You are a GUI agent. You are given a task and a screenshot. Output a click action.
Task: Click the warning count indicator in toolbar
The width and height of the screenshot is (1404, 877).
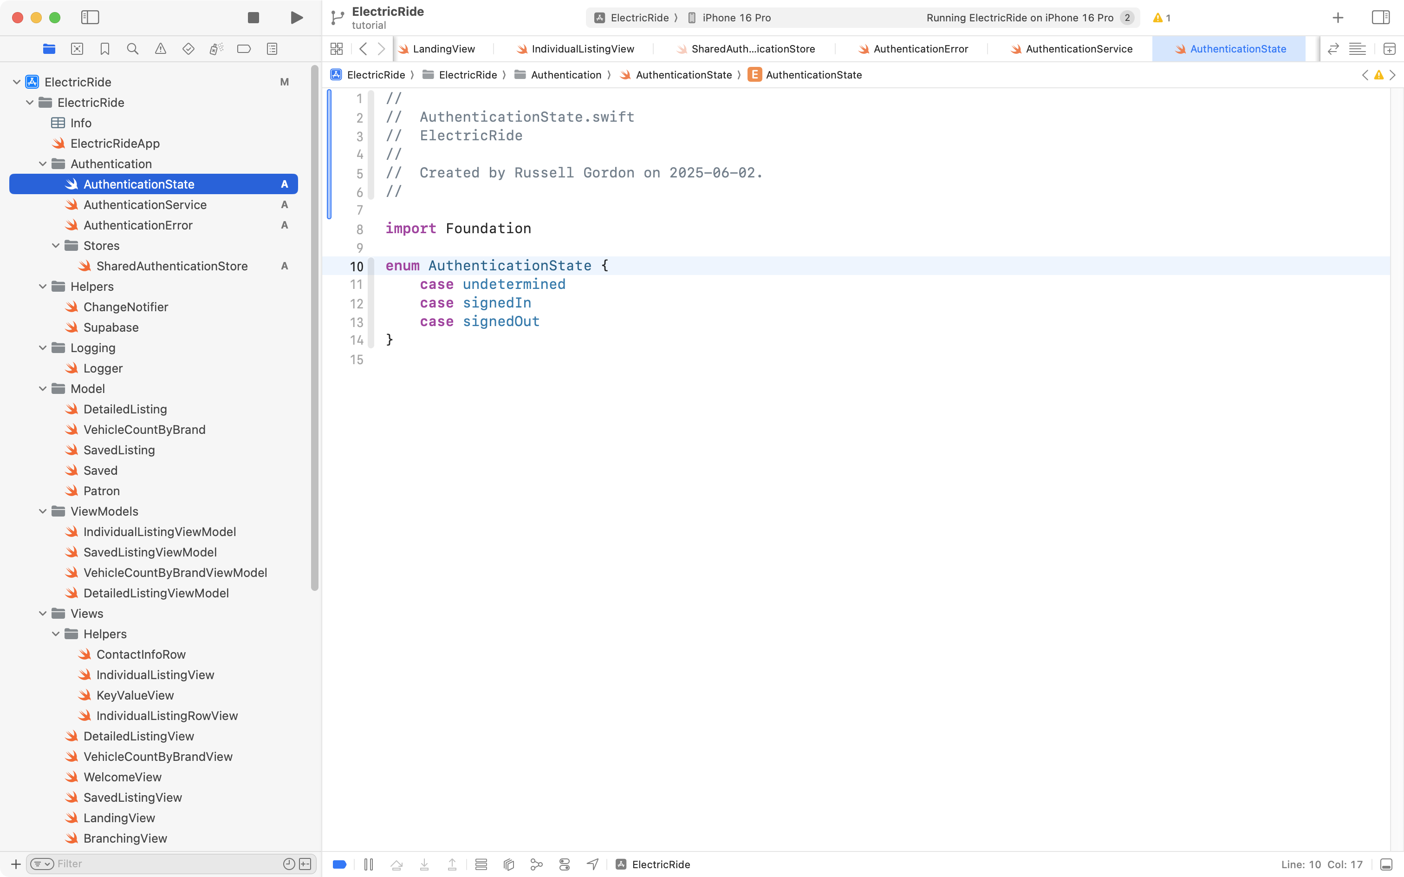point(1162,17)
